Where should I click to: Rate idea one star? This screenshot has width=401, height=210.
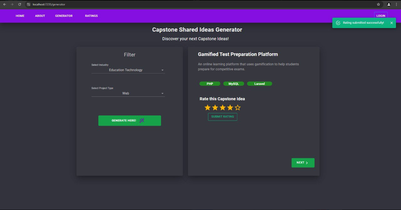point(207,108)
